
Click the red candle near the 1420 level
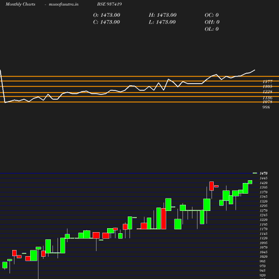coord(211,186)
